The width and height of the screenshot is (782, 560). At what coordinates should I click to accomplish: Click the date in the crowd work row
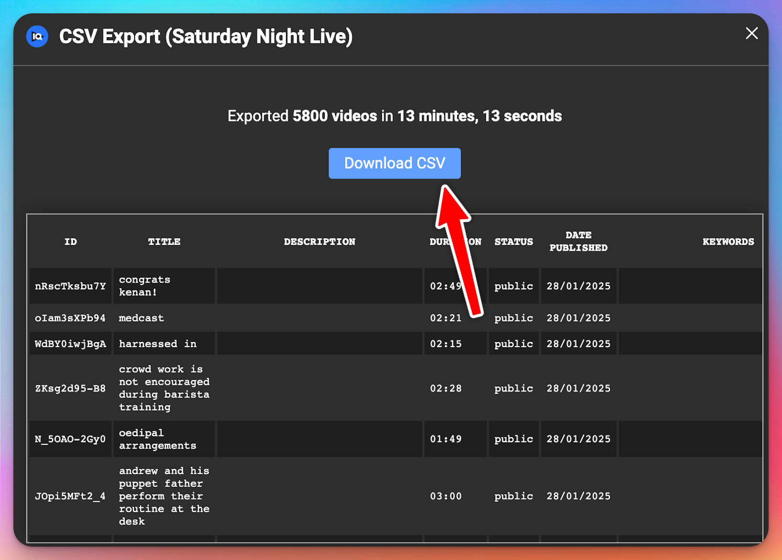pyautogui.click(x=579, y=388)
